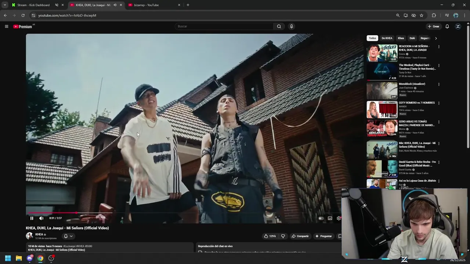Open COTY ROMERO vs 7 HOMBRES video

pos(382,109)
